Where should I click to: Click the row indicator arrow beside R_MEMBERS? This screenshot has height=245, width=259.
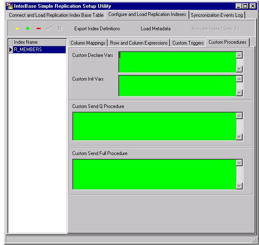click(x=11, y=49)
